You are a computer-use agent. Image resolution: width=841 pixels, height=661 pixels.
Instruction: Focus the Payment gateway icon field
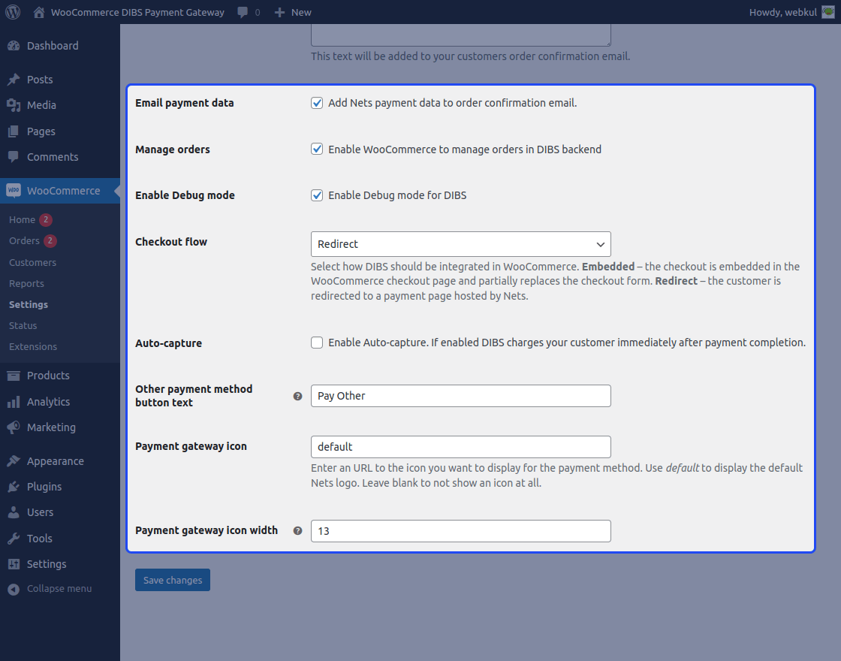click(461, 447)
